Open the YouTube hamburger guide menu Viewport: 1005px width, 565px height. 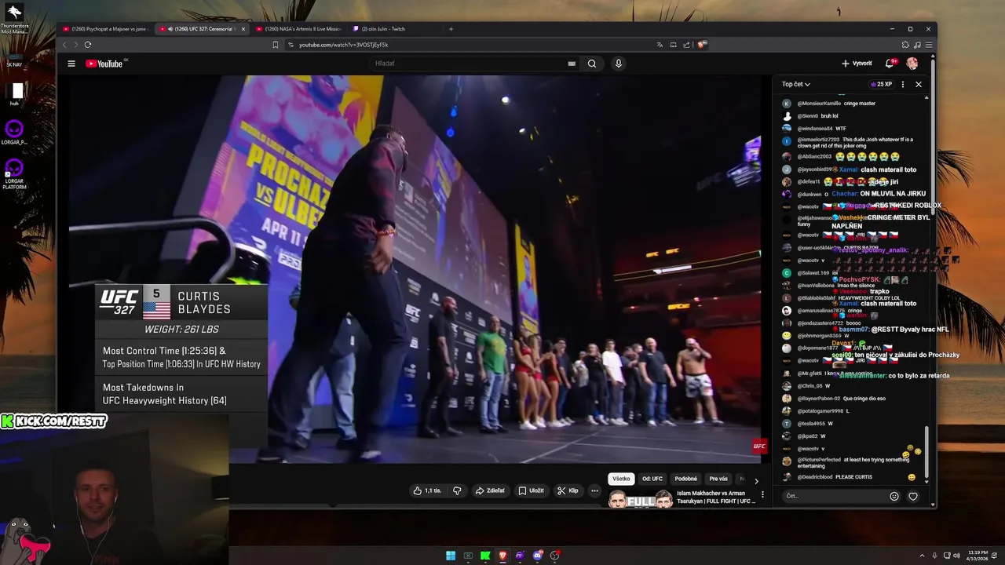pos(71,64)
